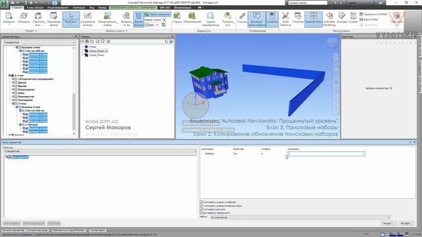Open Комментарии bottom tab
Viewport: 422px width, 237px height.
pos(97,230)
